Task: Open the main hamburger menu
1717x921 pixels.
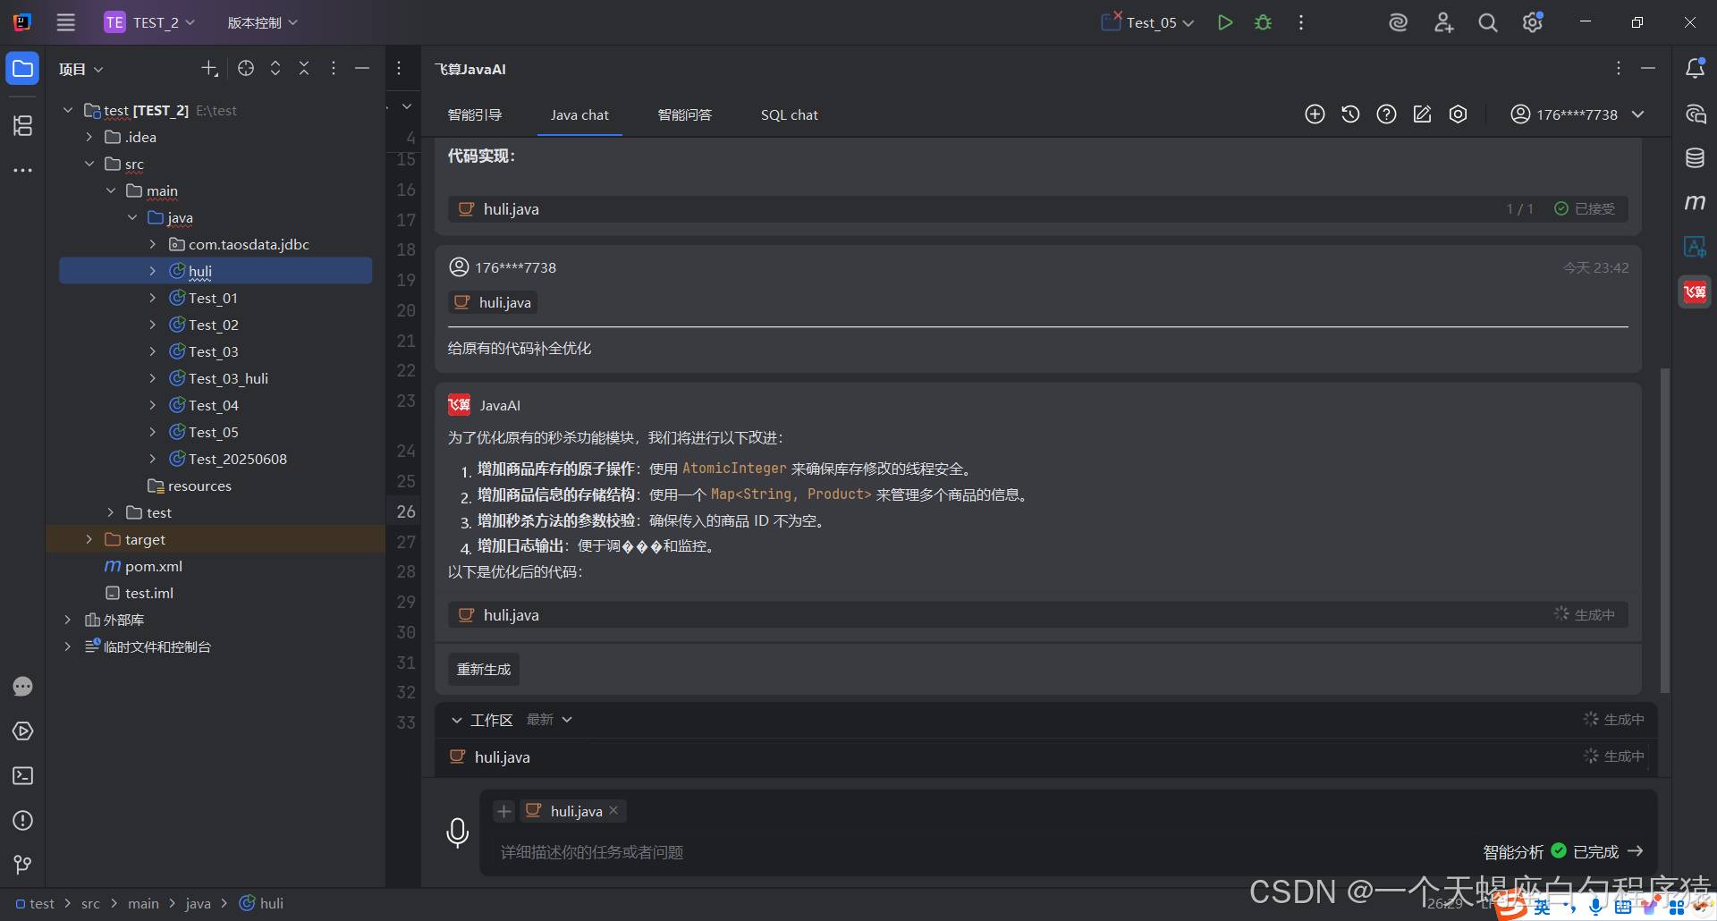Action: click(x=66, y=22)
